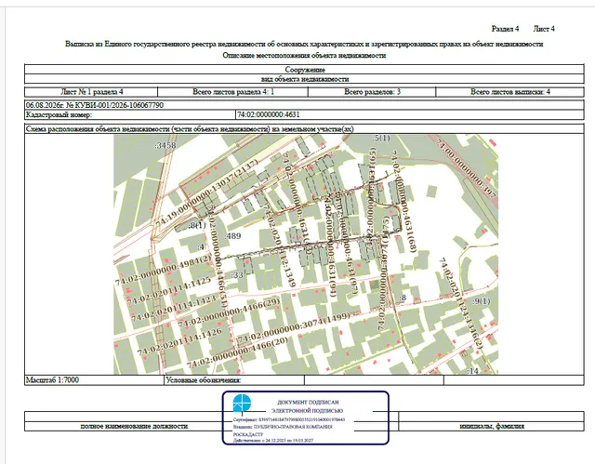Image resolution: width=595 pixels, height=464 pixels.
Task: Click the ':14' parcel label on the map
Action: (x=472, y=371)
